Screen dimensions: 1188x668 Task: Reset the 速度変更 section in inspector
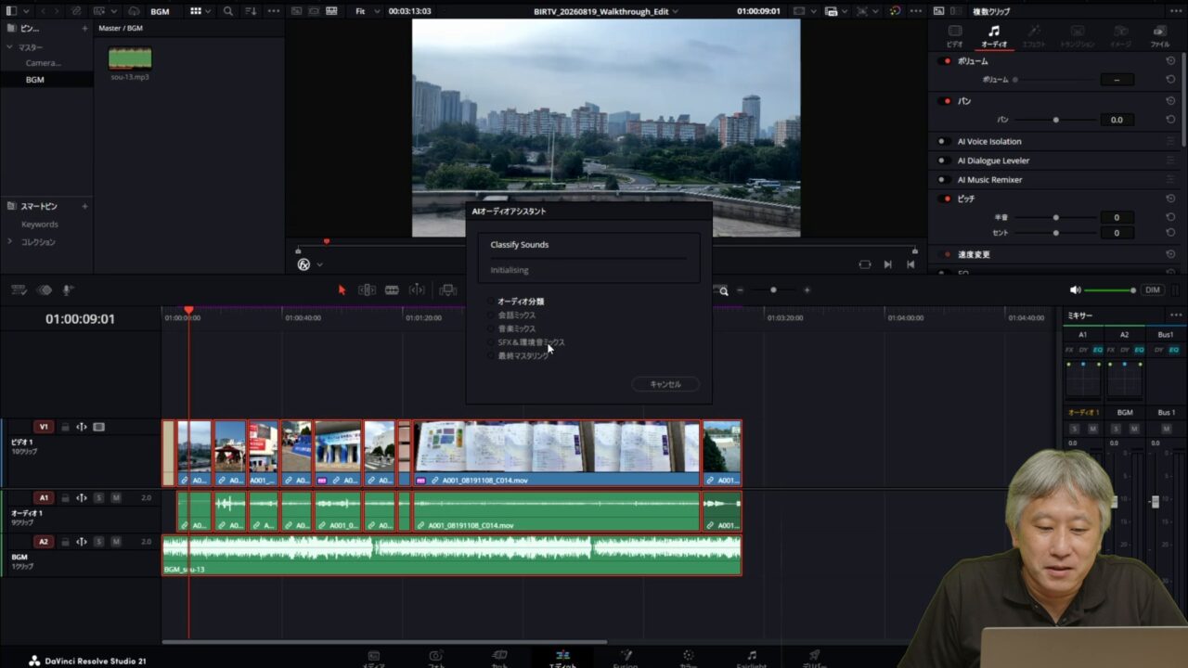[1170, 254]
